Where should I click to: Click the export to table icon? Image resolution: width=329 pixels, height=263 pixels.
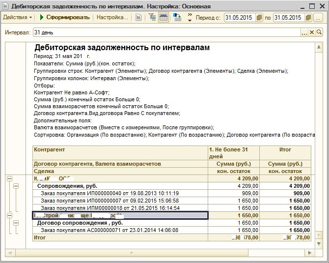[177, 17]
